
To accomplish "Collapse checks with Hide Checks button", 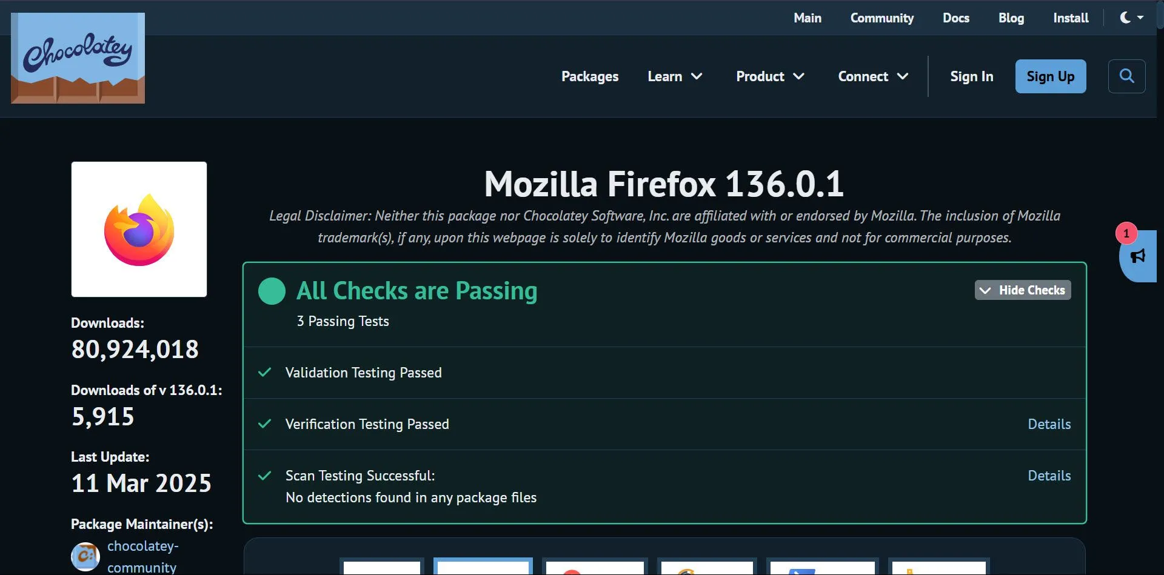I will (x=1023, y=290).
